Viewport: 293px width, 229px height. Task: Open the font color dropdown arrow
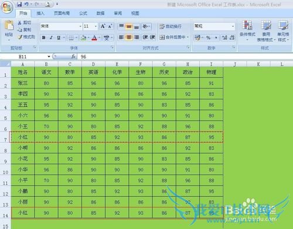(100, 38)
